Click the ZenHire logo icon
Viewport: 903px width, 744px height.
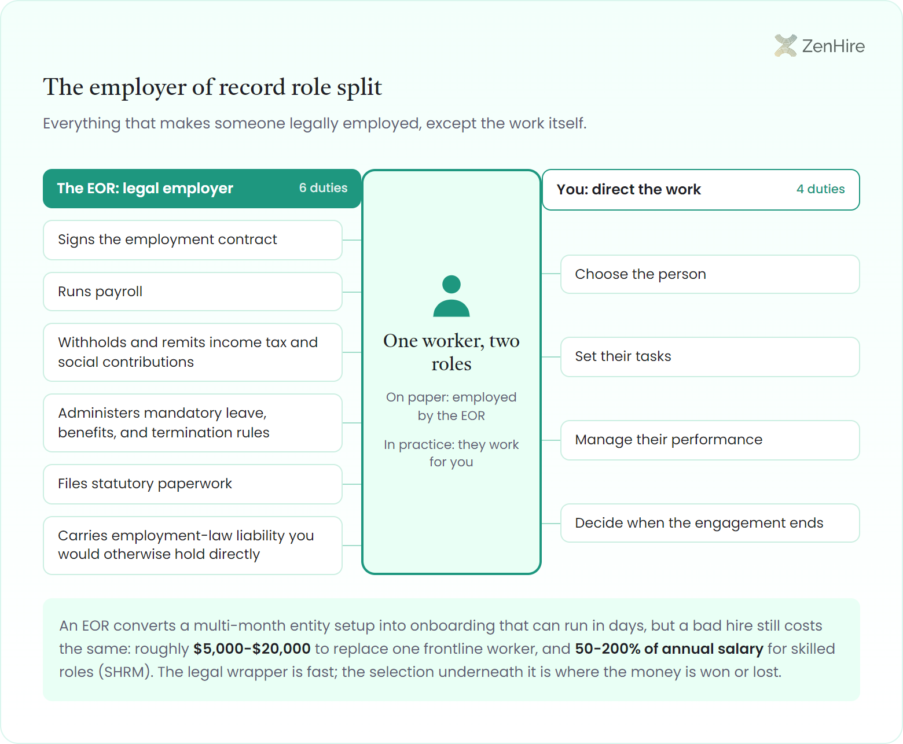[785, 46]
